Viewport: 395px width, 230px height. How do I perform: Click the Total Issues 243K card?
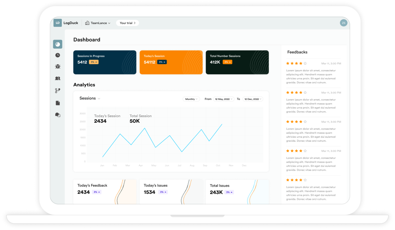click(237, 191)
